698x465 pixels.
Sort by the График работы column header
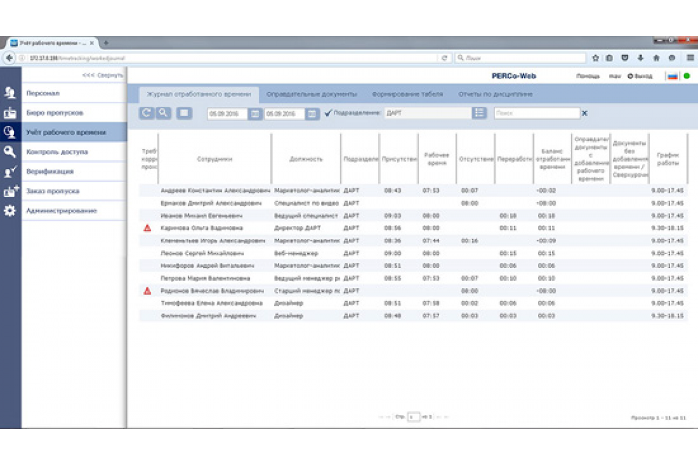[668, 159]
